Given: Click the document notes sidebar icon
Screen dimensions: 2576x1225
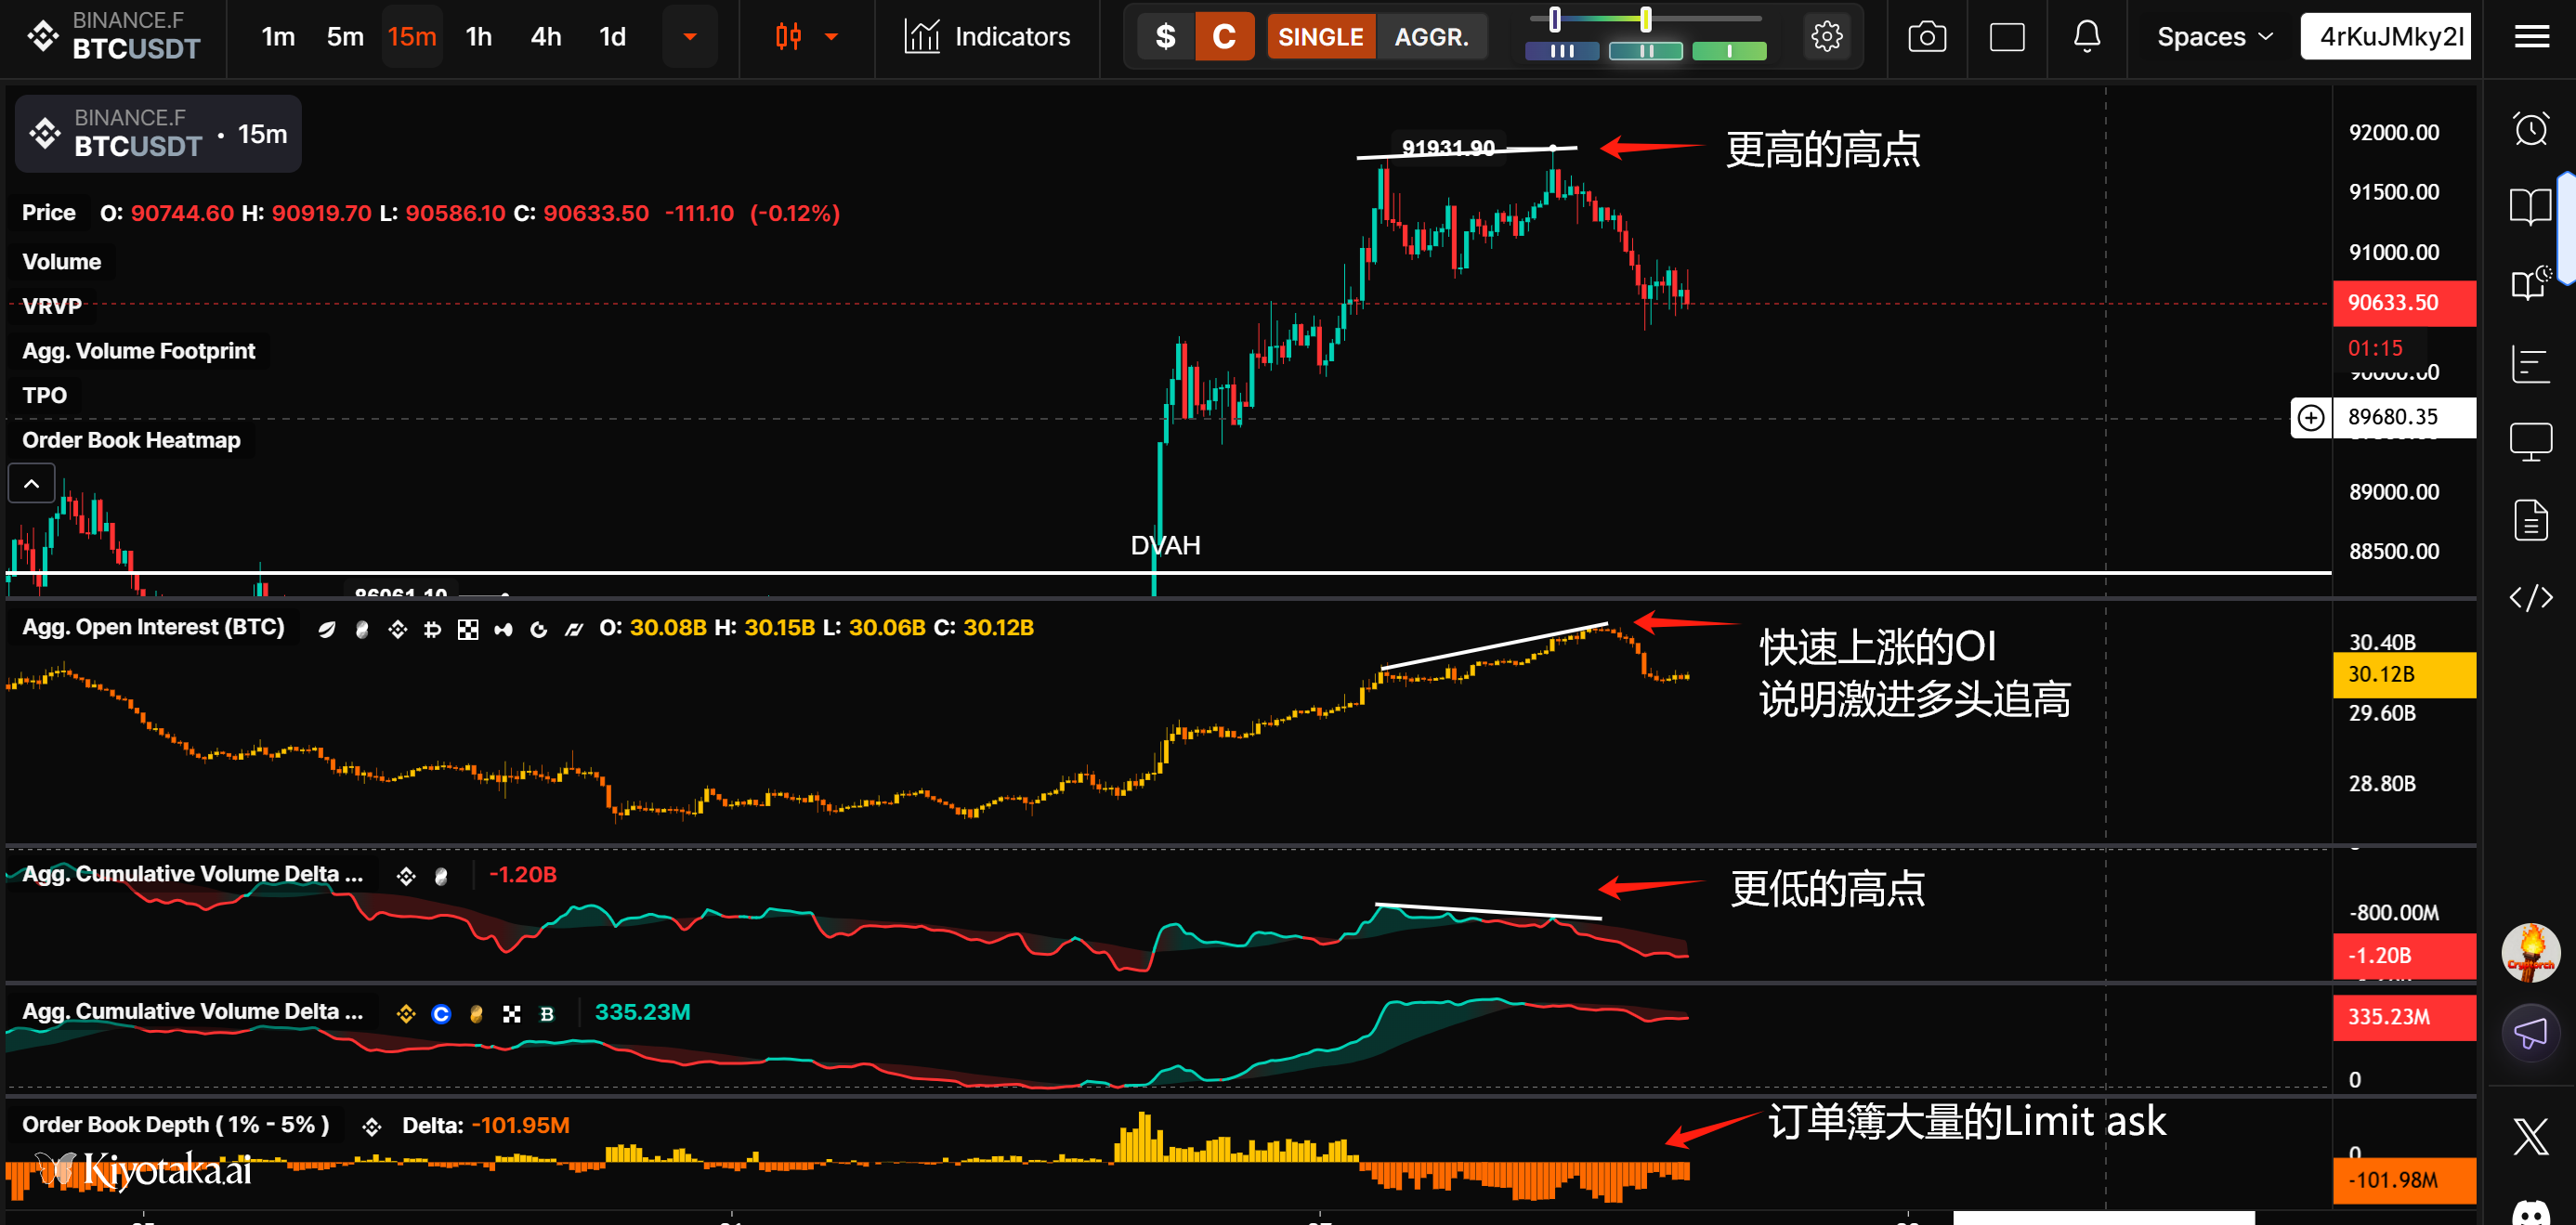Looking at the screenshot, I should tap(2530, 520).
